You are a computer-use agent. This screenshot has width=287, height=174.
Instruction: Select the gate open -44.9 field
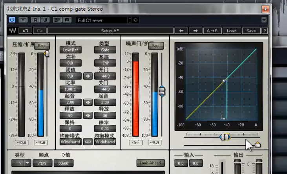click(105, 76)
